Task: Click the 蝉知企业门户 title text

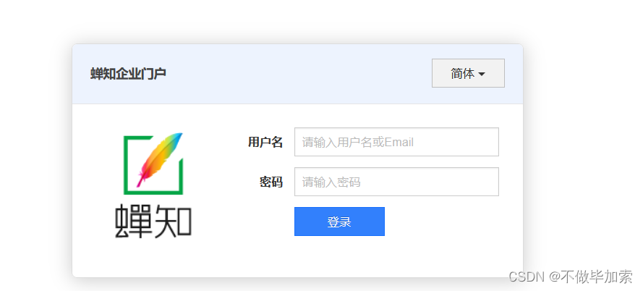Action: coord(128,74)
